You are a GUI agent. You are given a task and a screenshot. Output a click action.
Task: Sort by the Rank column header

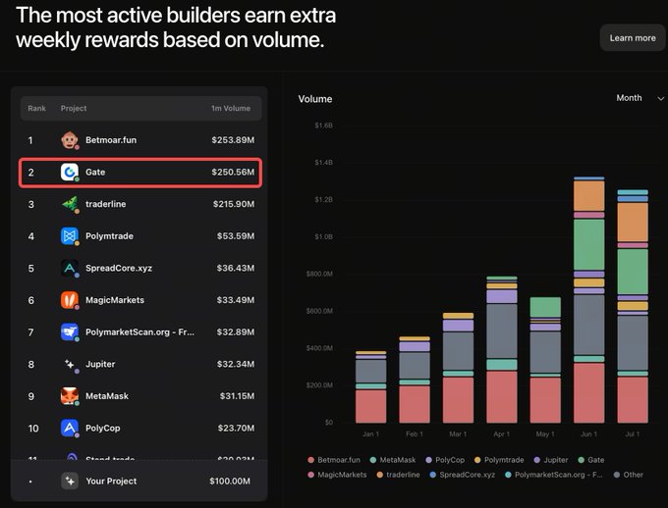pyautogui.click(x=36, y=108)
